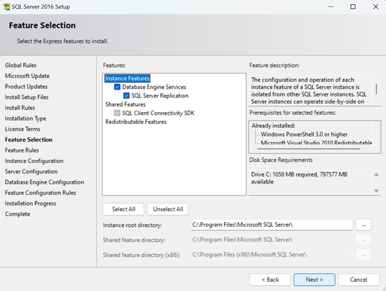Viewport: 386px width, 291px height.
Task: Browse for the instance root directory
Action: (363, 225)
